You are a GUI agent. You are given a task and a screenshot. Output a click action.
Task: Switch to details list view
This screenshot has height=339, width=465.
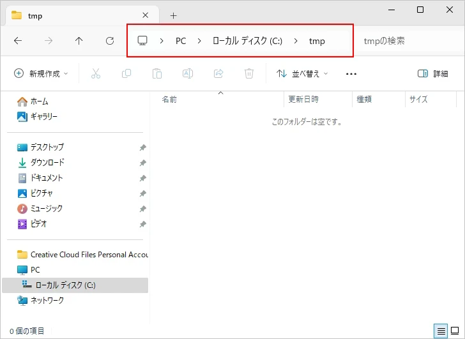(441, 331)
